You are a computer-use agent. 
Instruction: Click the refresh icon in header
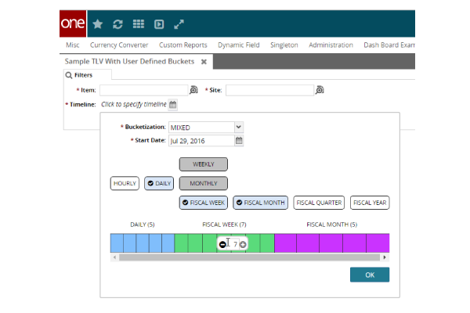tap(117, 24)
